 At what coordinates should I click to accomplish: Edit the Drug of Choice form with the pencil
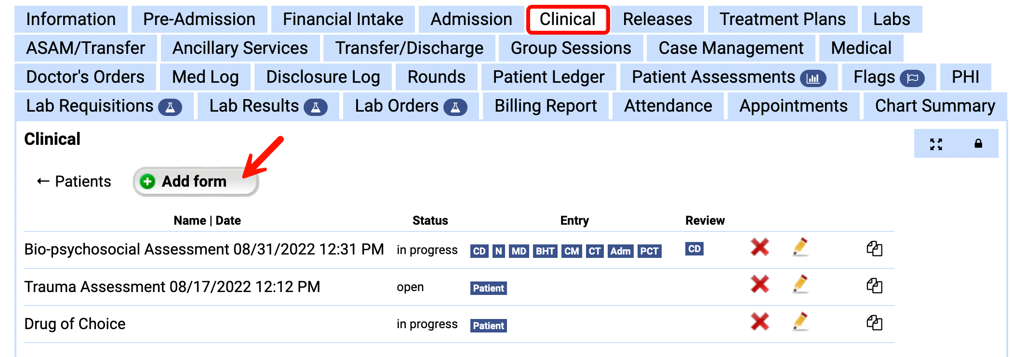800,324
